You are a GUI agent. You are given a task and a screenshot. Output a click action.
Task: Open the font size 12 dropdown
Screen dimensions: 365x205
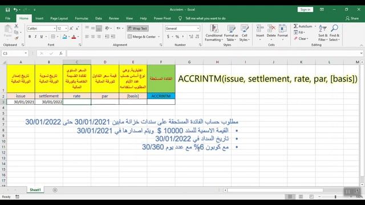(66, 28)
